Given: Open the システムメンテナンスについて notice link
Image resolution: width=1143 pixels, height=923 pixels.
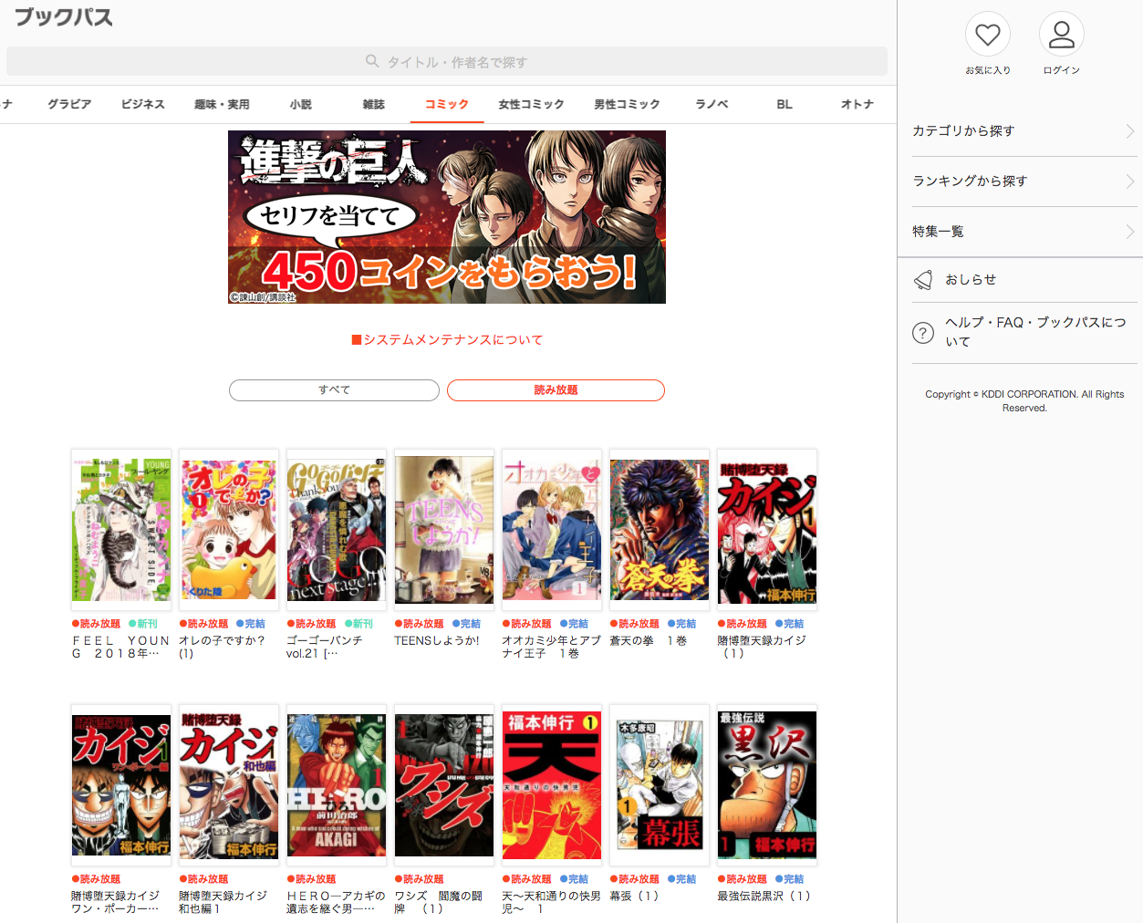Looking at the screenshot, I should 447,339.
